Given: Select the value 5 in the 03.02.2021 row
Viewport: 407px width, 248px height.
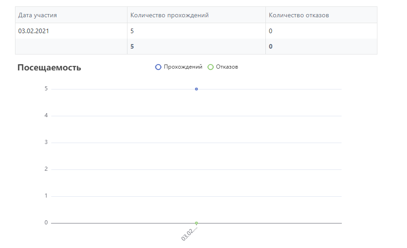Looking at the screenshot, I should (132, 31).
